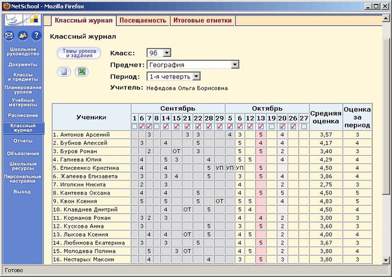Toggle checkbox under September 6
This screenshot has width=392, height=277.
[141, 126]
